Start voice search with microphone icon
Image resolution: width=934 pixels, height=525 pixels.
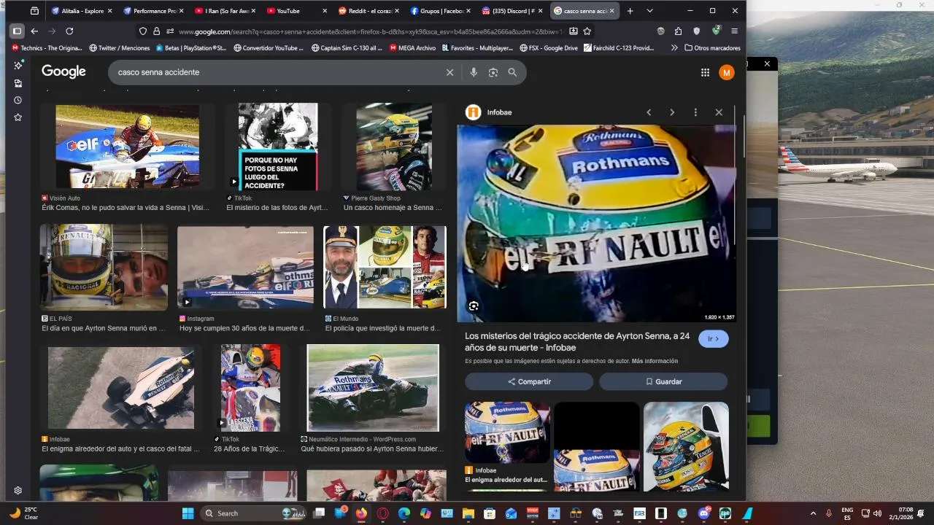474,72
